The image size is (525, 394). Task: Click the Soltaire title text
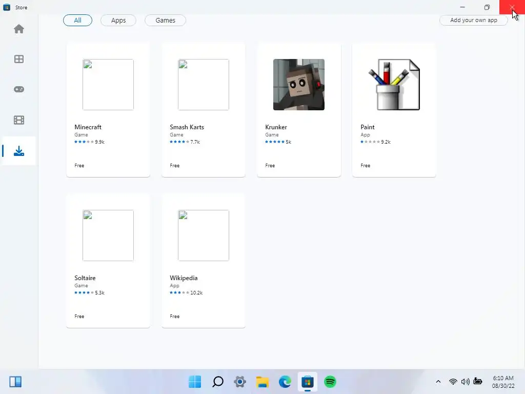(85, 278)
